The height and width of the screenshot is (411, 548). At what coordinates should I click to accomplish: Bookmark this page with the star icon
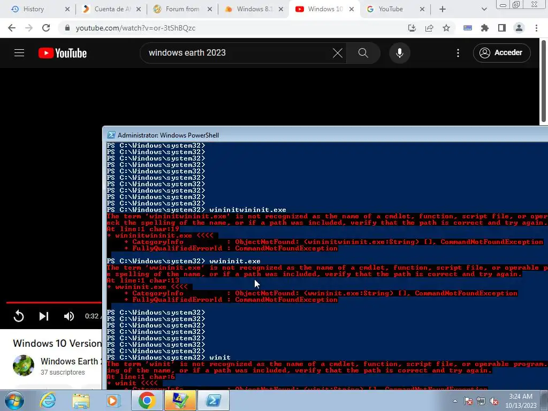click(446, 28)
